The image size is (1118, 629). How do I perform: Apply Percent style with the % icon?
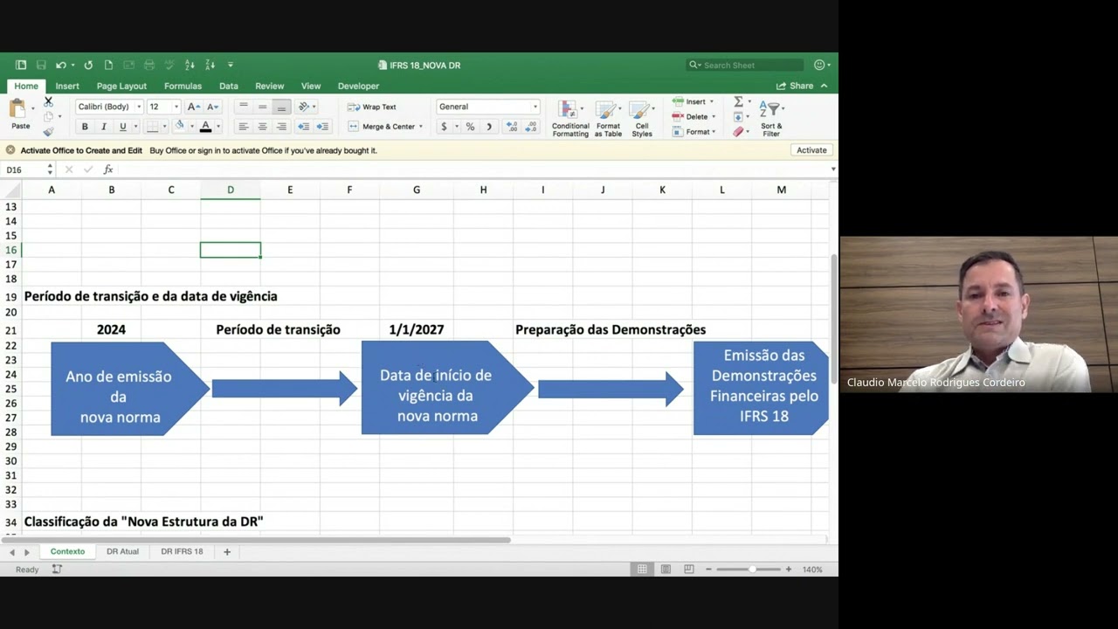coord(470,127)
